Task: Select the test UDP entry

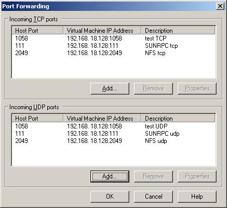Action: point(114,126)
